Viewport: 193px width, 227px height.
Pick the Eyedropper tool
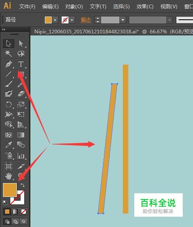coord(9,145)
